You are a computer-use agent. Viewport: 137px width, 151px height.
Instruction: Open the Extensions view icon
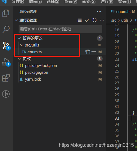coord(6,78)
